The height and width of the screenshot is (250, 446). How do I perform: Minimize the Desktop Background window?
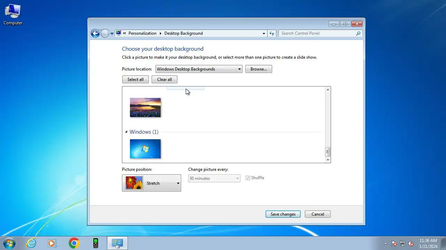click(x=334, y=24)
